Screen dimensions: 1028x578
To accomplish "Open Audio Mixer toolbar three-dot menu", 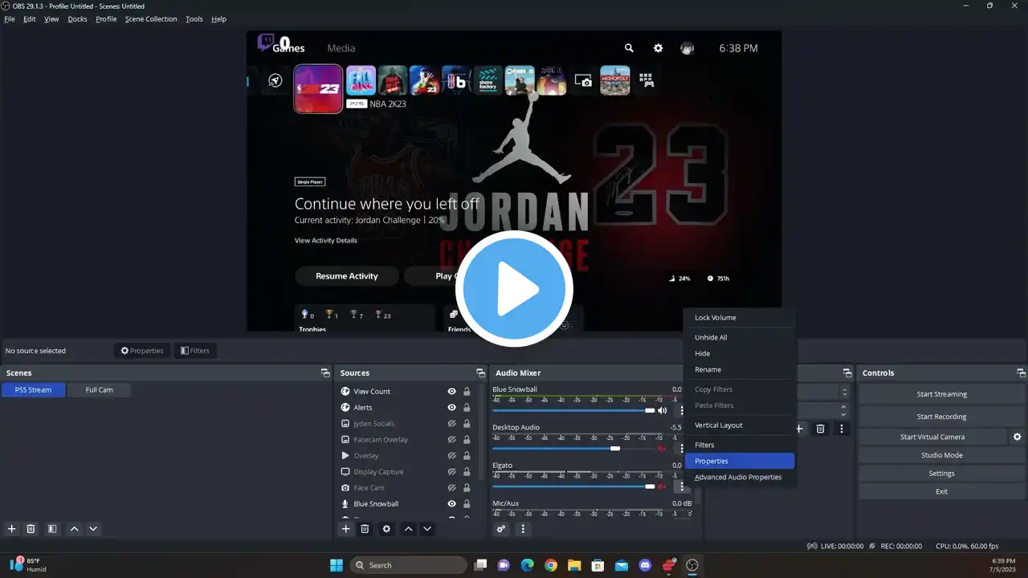I will point(523,529).
